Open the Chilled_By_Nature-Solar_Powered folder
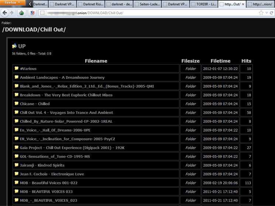The height and width of the screenshot is (206, 275). (66, 121)
